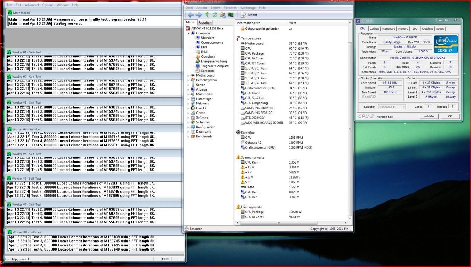Expand the Motherboard tree node
This screenshot has height=267, width=471.
[x=188, y=75]
